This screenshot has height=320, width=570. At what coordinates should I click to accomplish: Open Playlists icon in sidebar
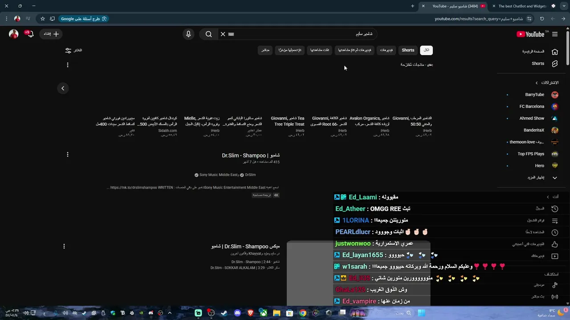(555, 220)
